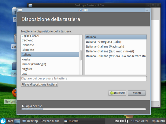Select Irlandese in the layout list
The height and width of the screenshot is (124, 166).
pyautogui.click(x=50, y=45)
